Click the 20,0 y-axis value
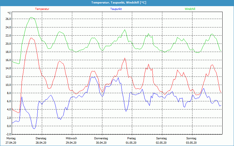 [8, 44]
